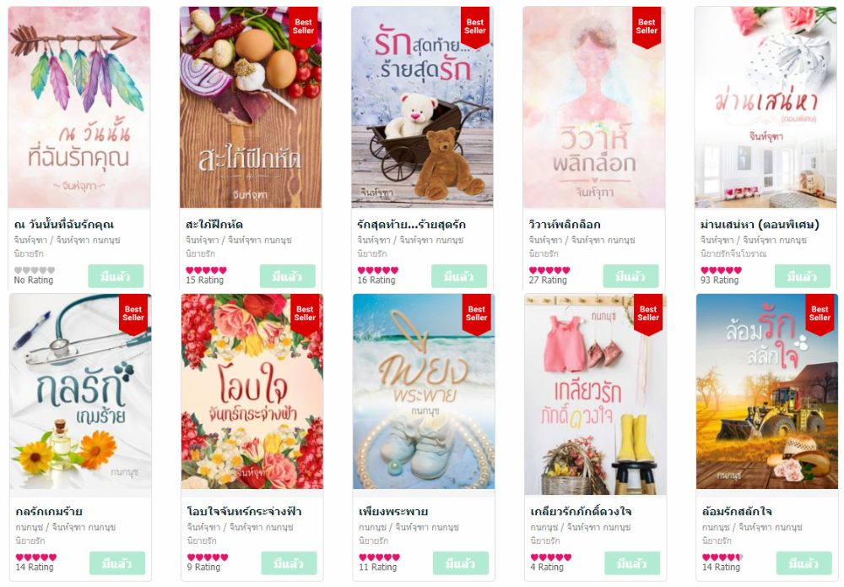The height and width of the screenshot is (587, 844).
Task: Click the Best Seller badge on ล้อมรักสลักใจ
Action: [820, 314]
